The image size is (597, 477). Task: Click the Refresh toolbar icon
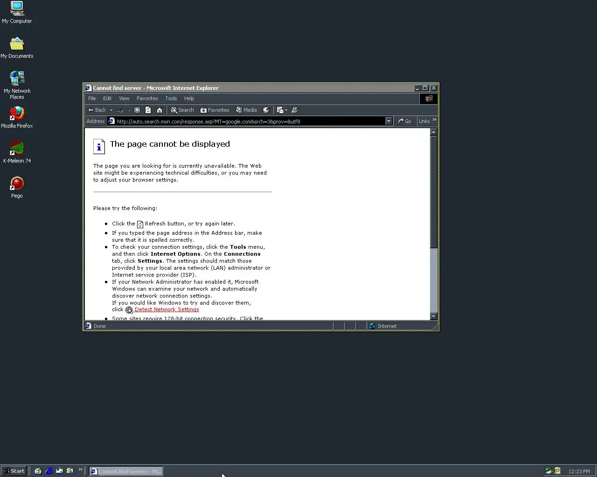point(148,110)
